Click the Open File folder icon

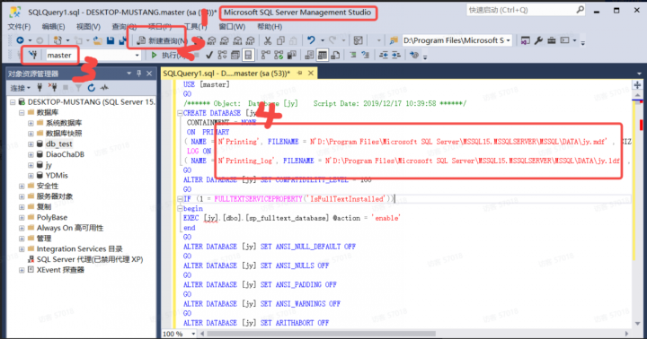pyautogui.click(x=98, y=40)
